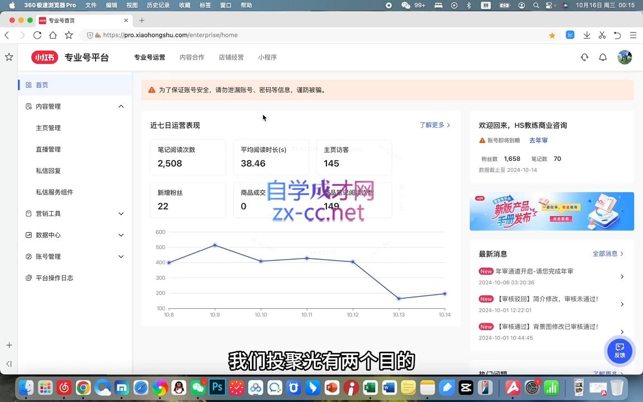Switch to 专业号运营 top tab
Viewport: 643px width, 402px height.
click(150, 58)
